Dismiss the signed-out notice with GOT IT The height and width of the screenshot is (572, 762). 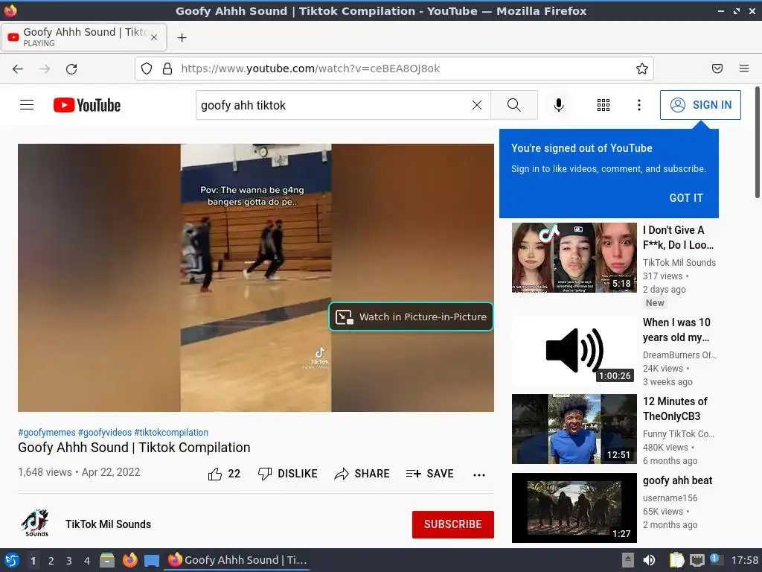[686, 198]
